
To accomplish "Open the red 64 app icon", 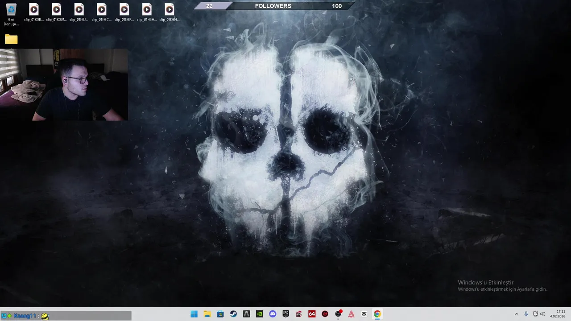I will coord(312,314).
